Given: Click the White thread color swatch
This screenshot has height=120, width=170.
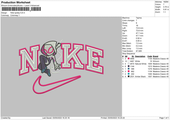Looking at the screenshot, I should coord(129,61).
